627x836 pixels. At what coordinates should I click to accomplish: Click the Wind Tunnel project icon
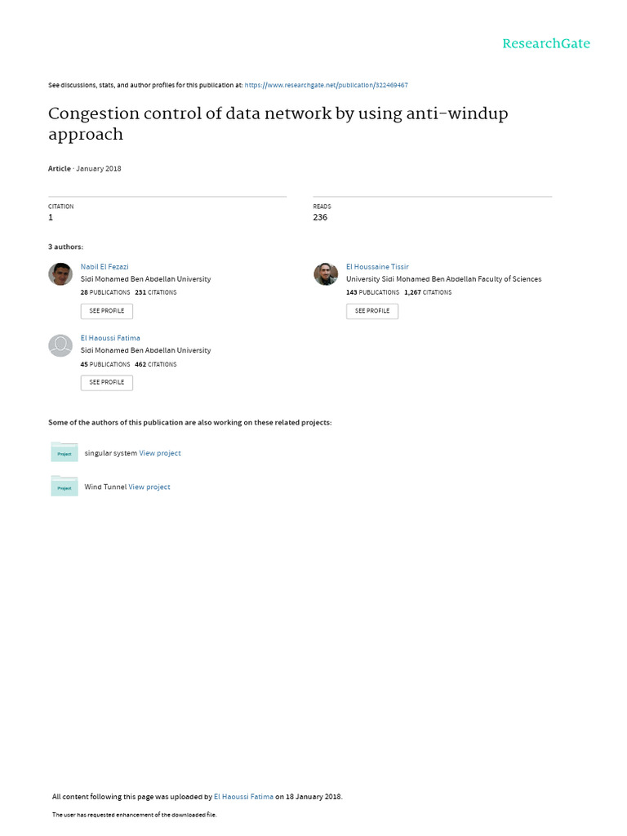[x=64, y=486]
